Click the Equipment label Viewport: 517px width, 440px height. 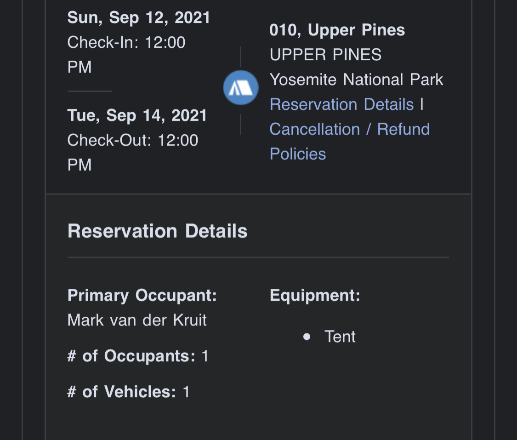coord(315,295)
